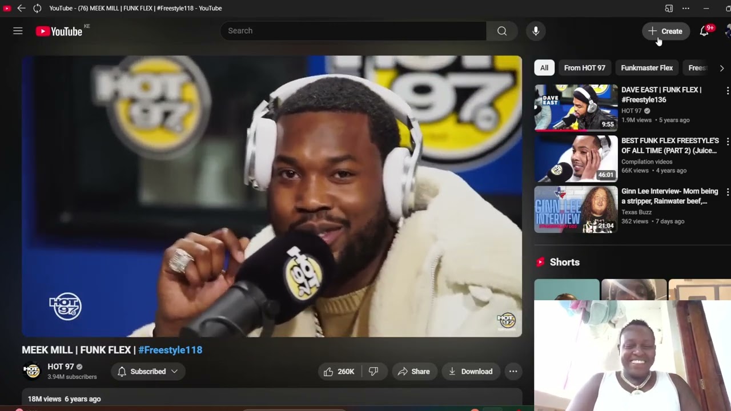Open the YouTube hamburger guide menu
Viewport: 731px width, 411px height.
[18, 31]
